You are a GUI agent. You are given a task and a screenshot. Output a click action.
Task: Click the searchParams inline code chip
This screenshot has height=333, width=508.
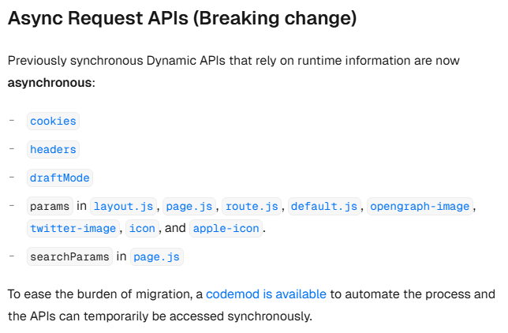tap(69, 257)
